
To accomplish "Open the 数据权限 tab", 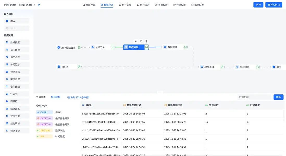I will coord(179,5).
